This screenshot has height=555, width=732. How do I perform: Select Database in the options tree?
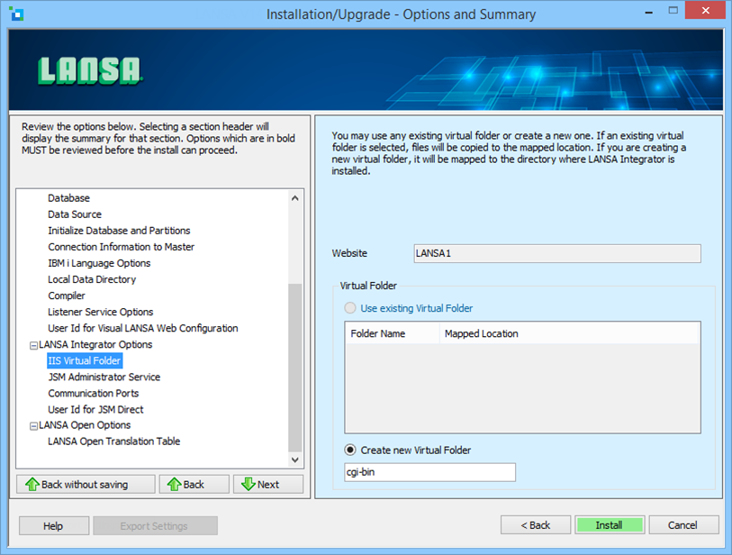click(x=68, y=198)
